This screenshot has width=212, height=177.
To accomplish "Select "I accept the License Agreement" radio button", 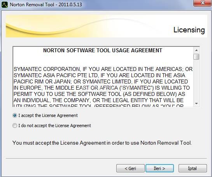I will coord(15,115).
